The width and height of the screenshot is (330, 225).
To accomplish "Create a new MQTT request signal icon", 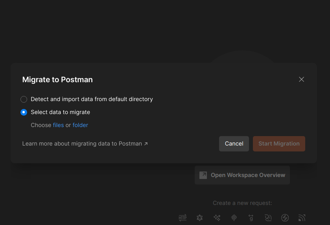I will tap(302, 218).
